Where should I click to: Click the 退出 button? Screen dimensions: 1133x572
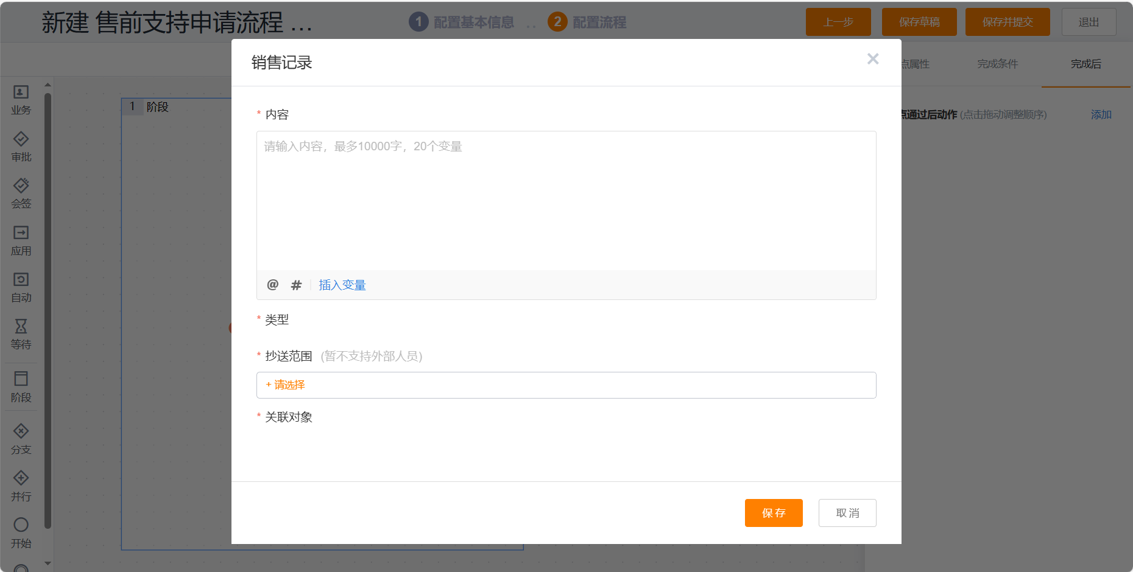point(1089,22)
